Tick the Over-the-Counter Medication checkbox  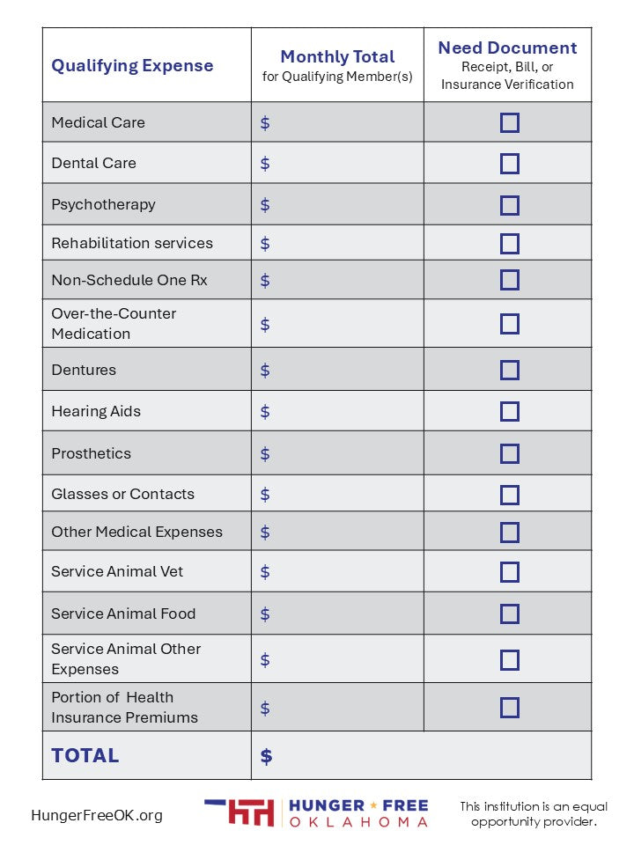click(509, 324)
